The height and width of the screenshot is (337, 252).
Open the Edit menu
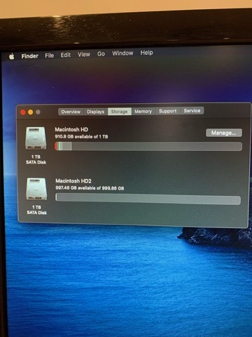click(66, 55)
